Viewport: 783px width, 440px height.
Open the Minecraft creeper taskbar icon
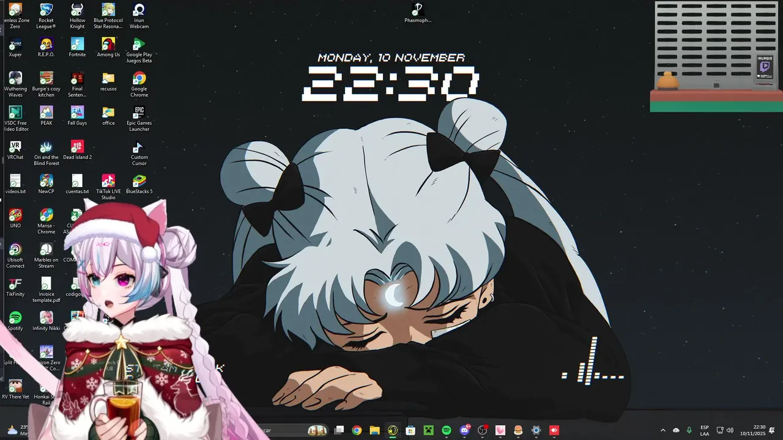click(428, 430)
